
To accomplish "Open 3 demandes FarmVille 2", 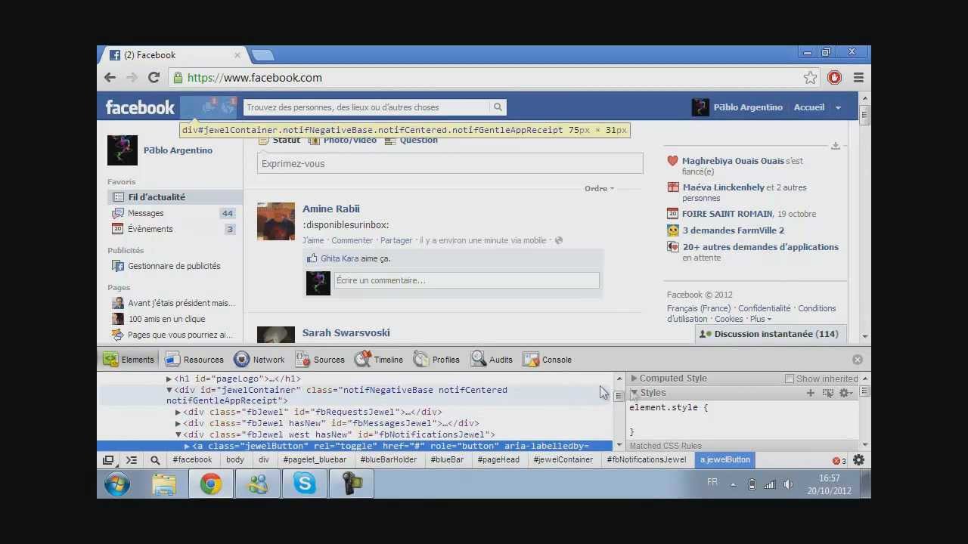I will 733,230.
